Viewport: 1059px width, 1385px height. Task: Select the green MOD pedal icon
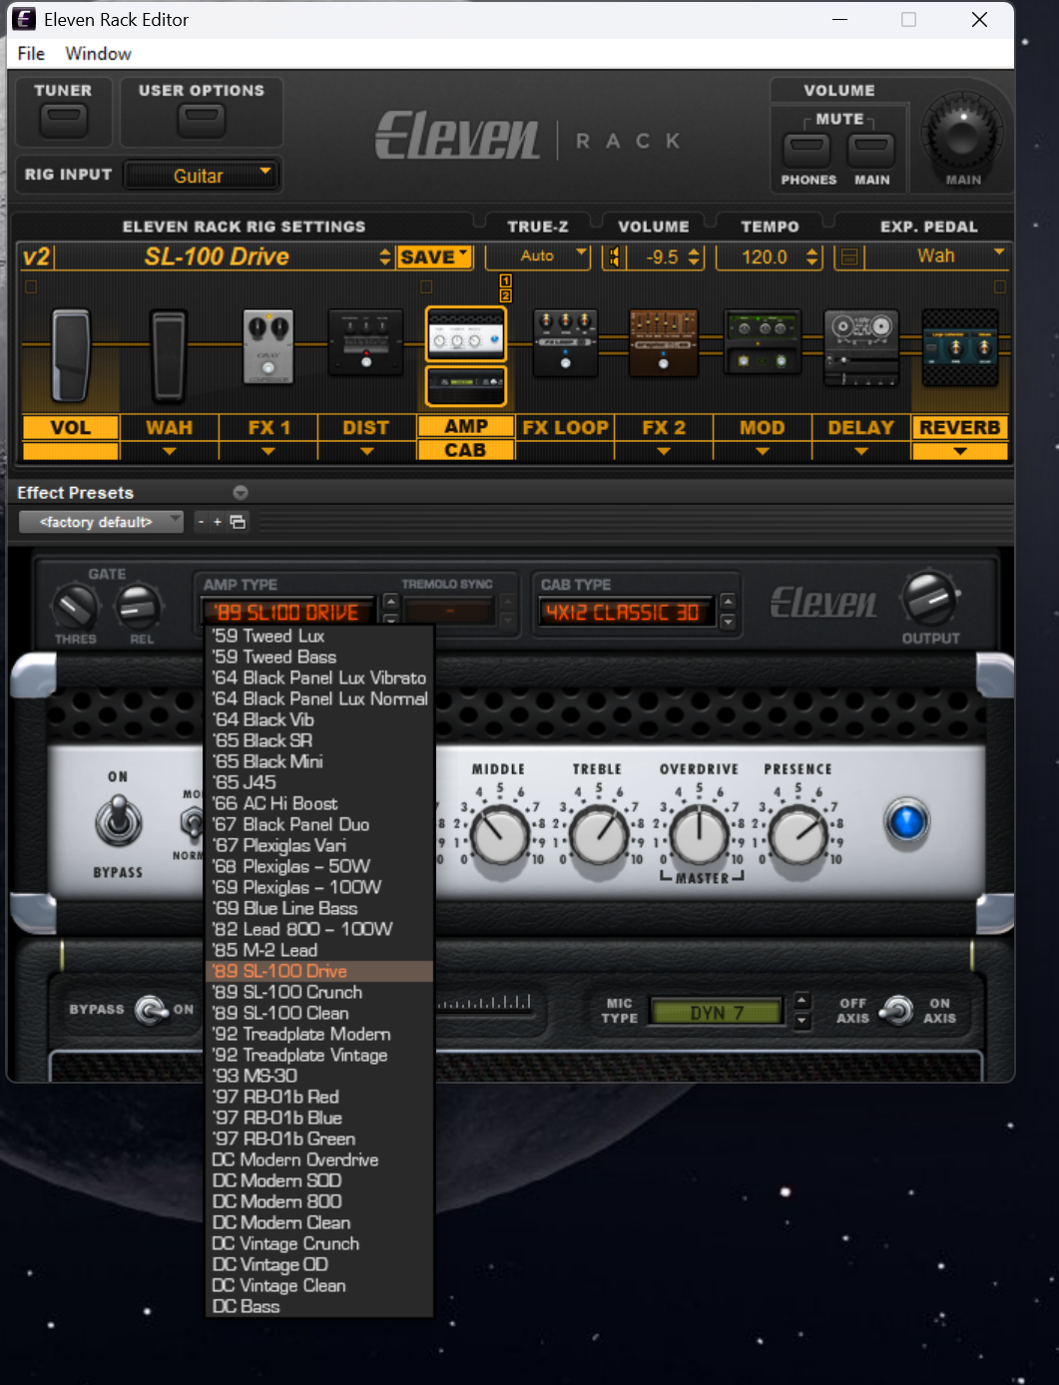coord(762,342)
